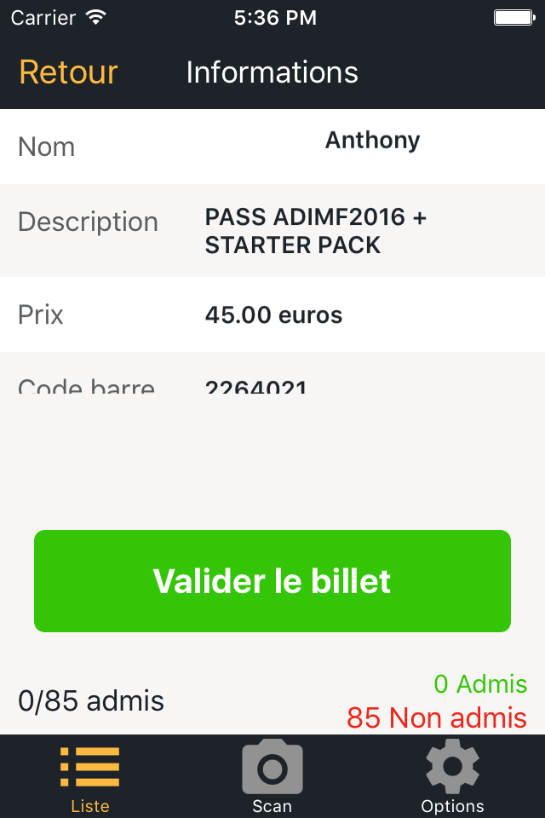This screenshot has width=545, height=818.
Task: Tap the Informations header title
Action: [272, 72]
